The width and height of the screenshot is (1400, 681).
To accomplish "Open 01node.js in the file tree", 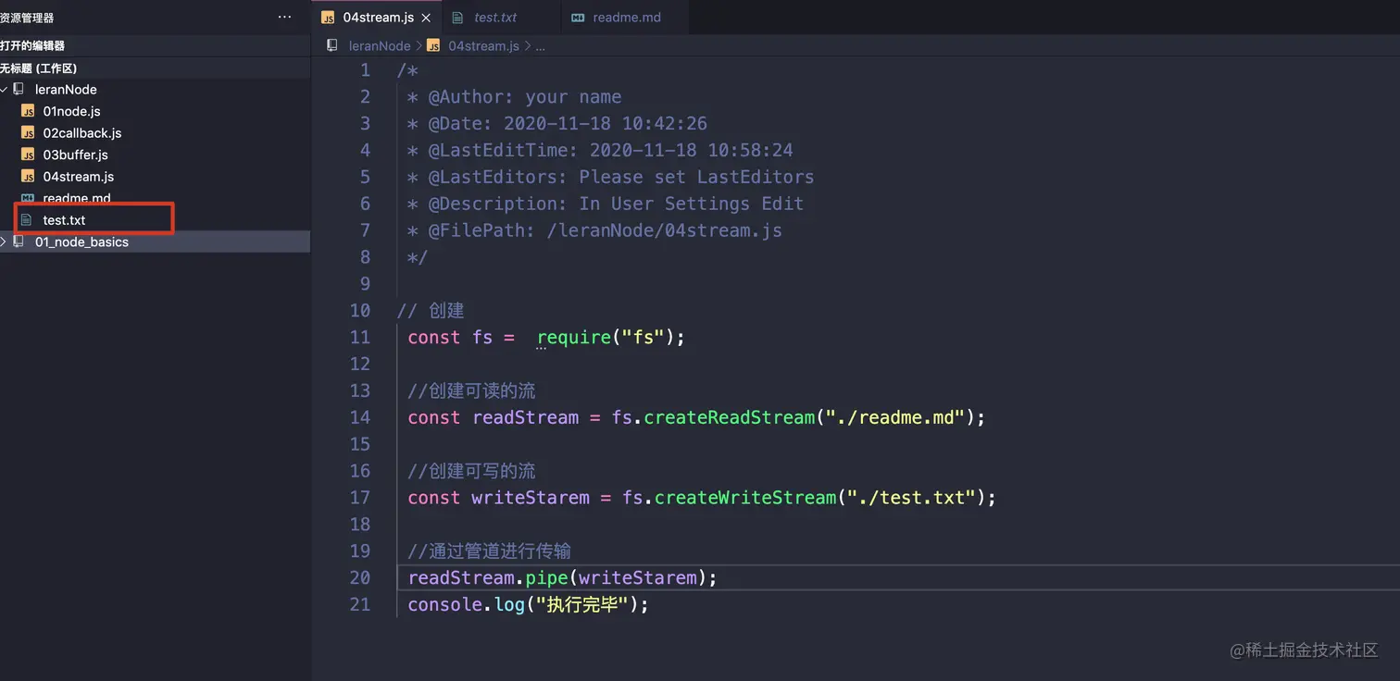I will (71, 111).
